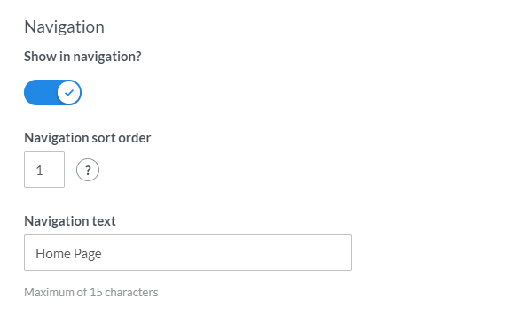The image size is (510, 330).
Task: Open the sort order help question-mark icon
Action: [x=88, y=170]
